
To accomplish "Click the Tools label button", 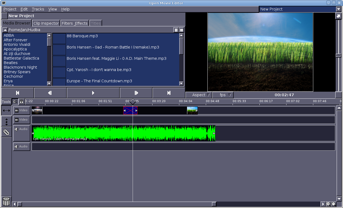I will pyautogui.click(x=6, y=102).
